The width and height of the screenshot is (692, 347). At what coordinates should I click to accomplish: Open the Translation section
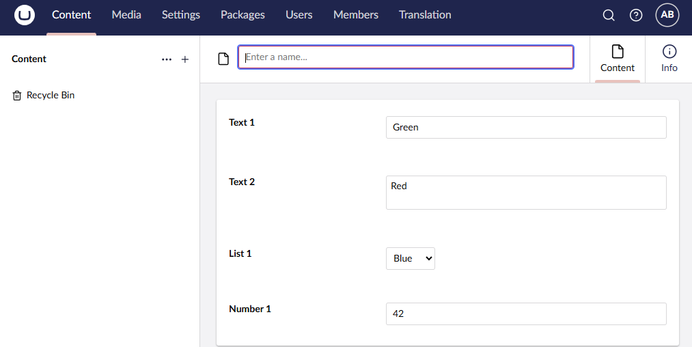[425, 15]
